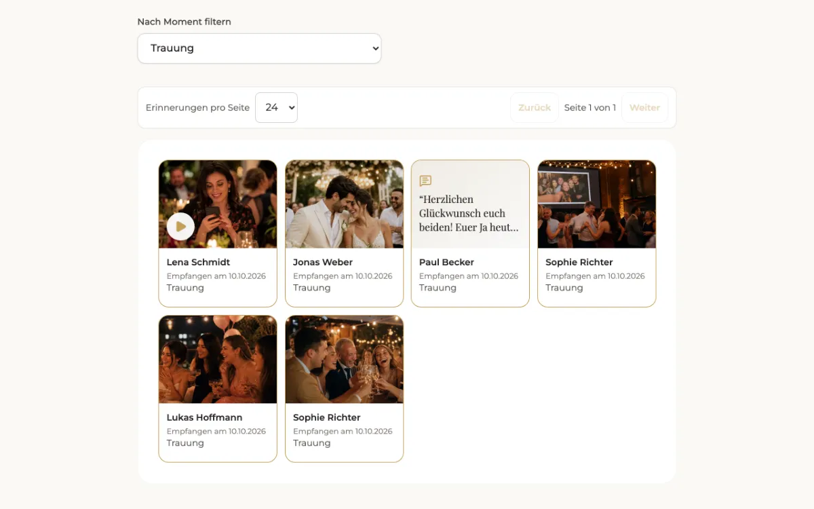Click Empfangen am date under Lena Schmidt
814x509 pixels.
[216, 276]
